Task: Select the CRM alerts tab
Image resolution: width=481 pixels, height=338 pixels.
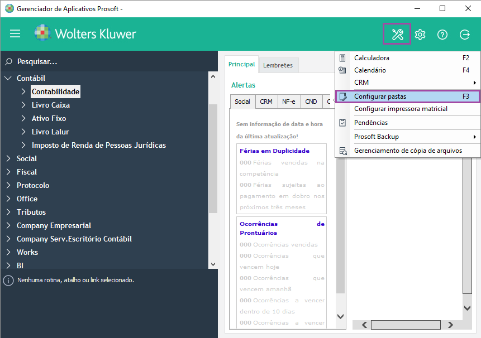Action: [266, 102]
